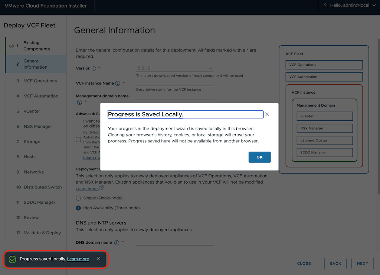Screen dimensions: 380x275
Task: Go to SDDC Manager step
Action: tap(39, 203)
